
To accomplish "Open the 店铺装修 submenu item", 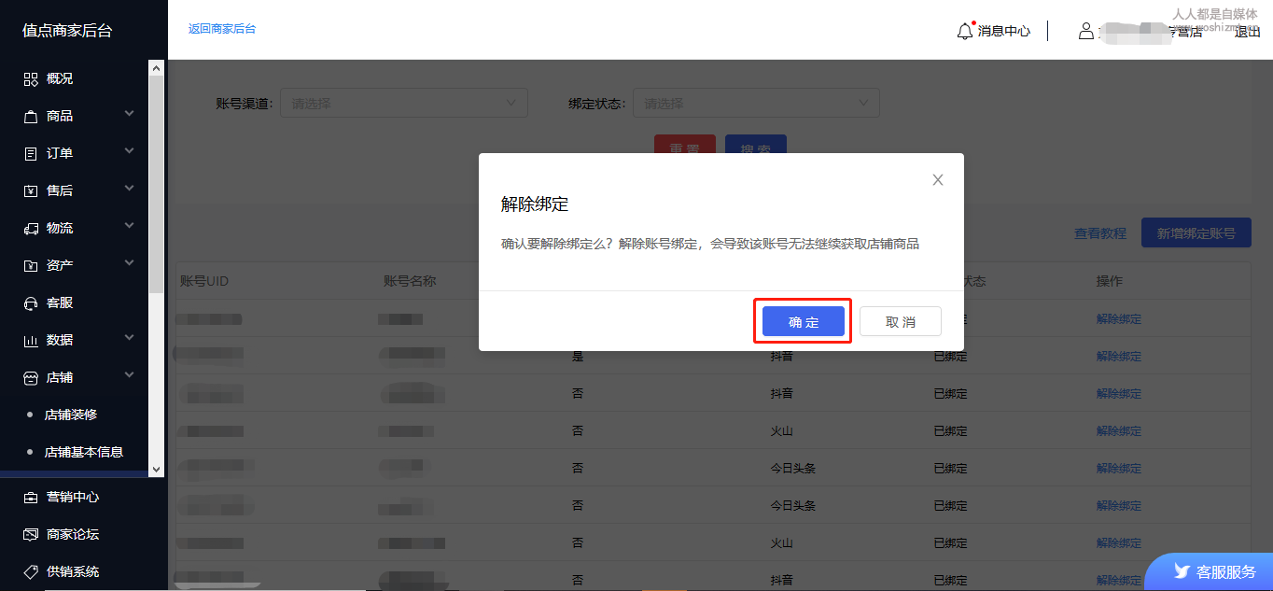I will pyautogui.click(x=71, y=415).
